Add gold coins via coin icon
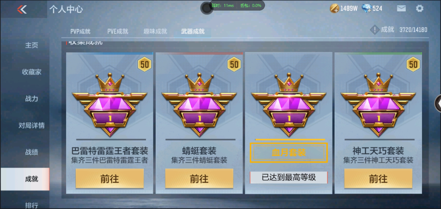This screenshot has height=209, width=441. 334,9
